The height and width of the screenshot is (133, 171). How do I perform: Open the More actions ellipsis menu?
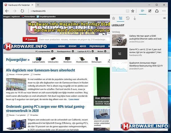point(165,11)
